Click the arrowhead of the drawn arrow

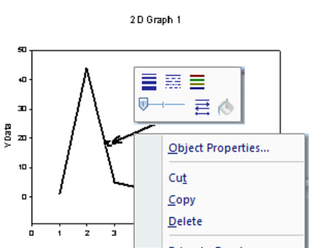tap(107, 143)
